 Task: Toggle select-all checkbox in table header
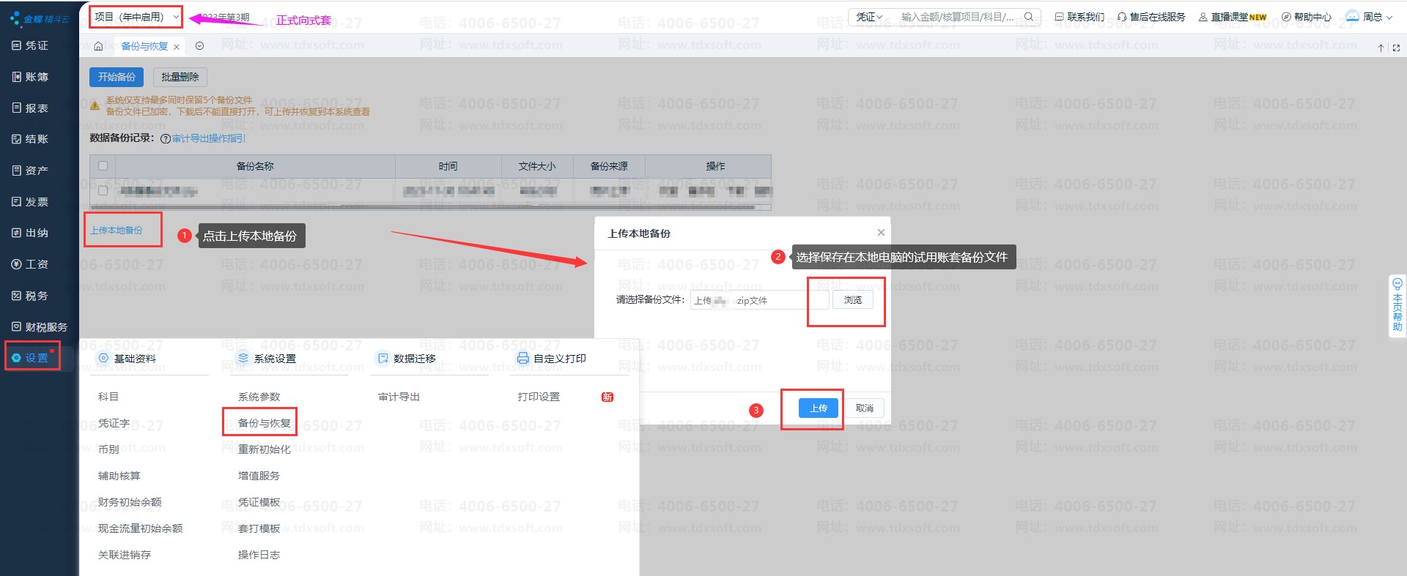[103, 166]
